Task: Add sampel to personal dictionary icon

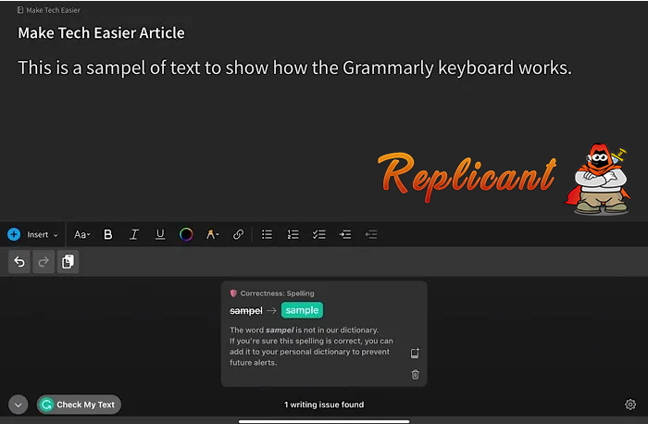Action: pyautogui.click(x=415, y=353)
